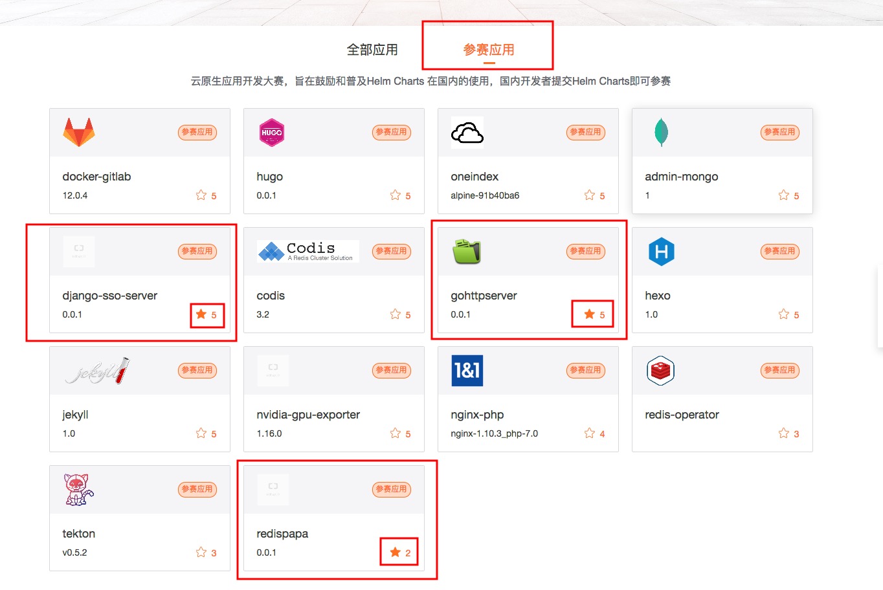This screenshot has width=883, height=590.
Task: Switch to the 全部应用 tab
Action: coord(372,50)
